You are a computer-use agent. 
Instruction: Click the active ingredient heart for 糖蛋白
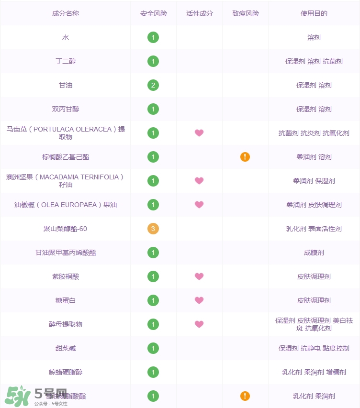(199, 300)
